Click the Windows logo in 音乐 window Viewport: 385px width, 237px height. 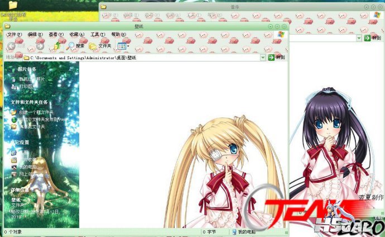pos(377,15)
